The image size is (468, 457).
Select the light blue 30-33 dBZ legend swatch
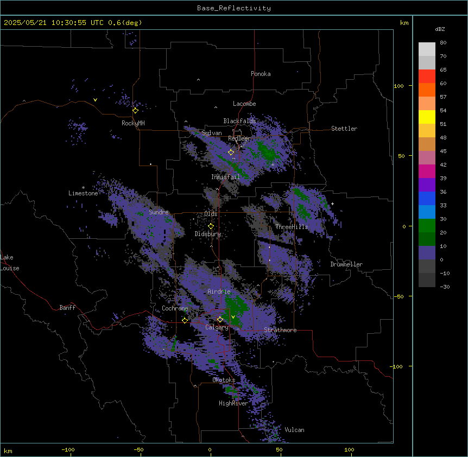[x=427, y=212]
